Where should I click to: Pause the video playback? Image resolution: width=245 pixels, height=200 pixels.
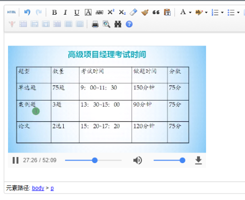(16, 160)
